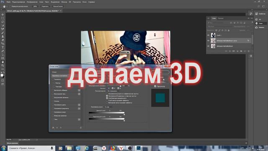Create a new group in the Layers panel
268x151 pixels.
pos(241,51)
